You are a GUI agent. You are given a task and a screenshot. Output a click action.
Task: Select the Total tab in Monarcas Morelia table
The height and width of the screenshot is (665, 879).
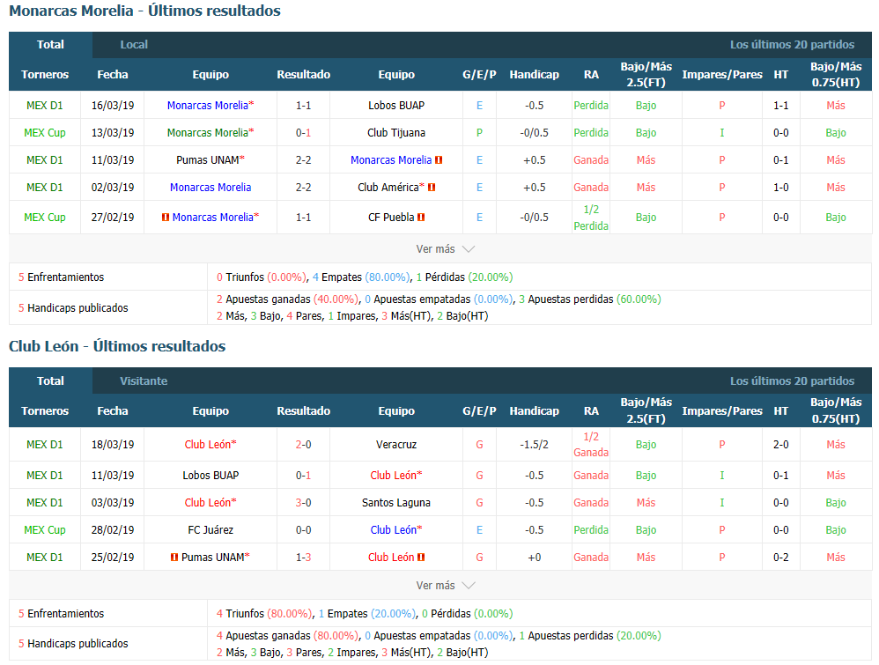(x=50, y=45)
